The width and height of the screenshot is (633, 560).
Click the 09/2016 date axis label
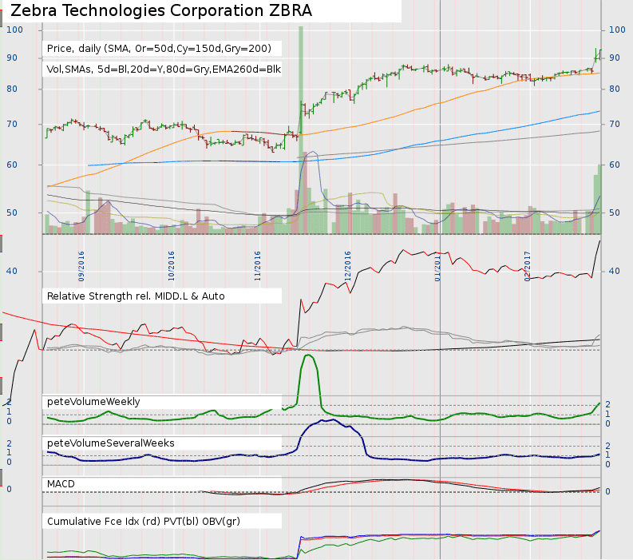tap(81, 266)
